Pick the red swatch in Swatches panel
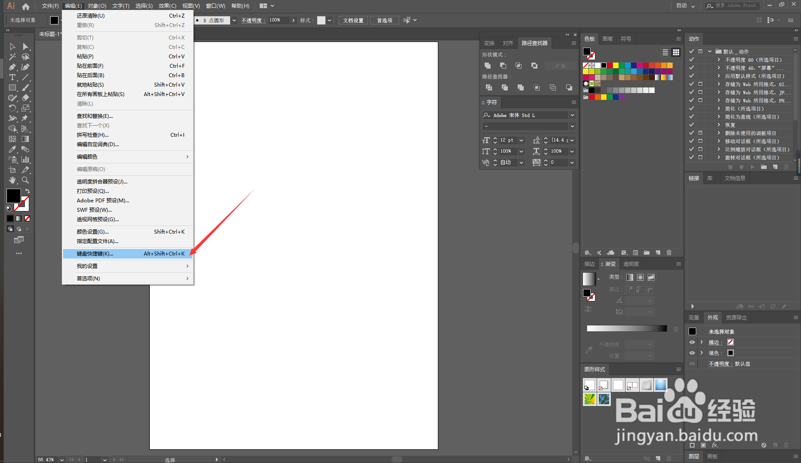801x463 pixels. tap(610, 66)
